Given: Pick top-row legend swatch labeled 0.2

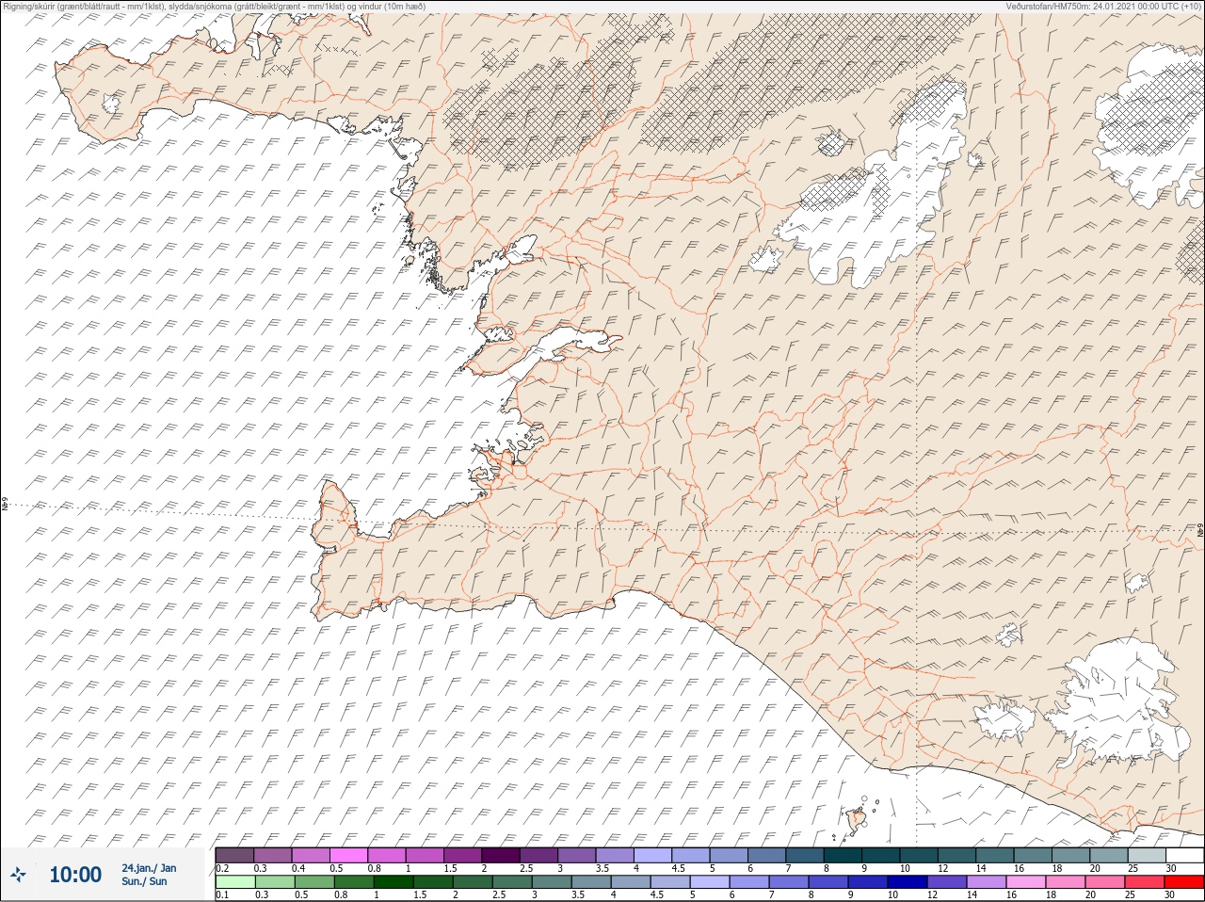Looking at the screenshot, I should pyautogui.click(x=234, y=855).
